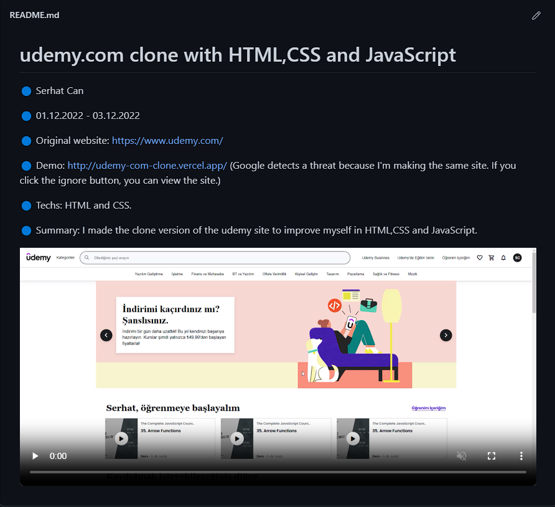This screenshot has height=507, width=555.
Task: Open the shopping cart icon
Action: point(492,258)
